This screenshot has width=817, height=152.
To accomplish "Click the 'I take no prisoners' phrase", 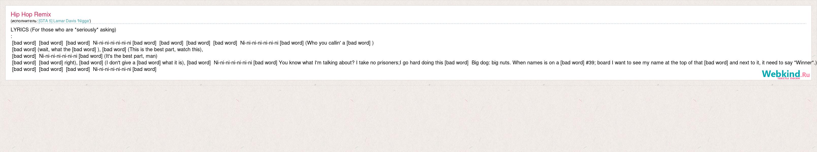I will click(x=378, y=63).
